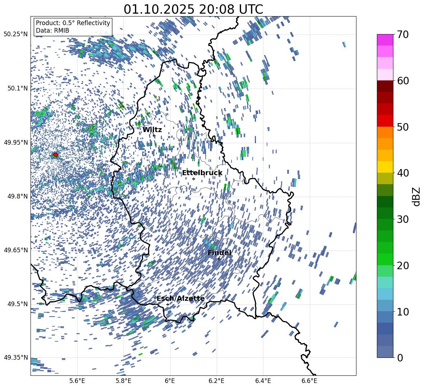Select the Esch/Alzette city label

click(181, 298)
